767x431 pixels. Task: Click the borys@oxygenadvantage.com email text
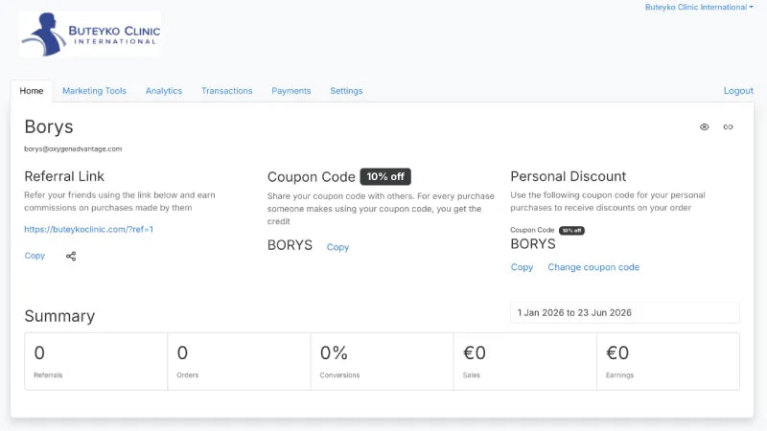[73, 149]
